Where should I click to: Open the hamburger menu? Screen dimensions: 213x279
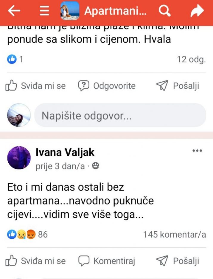coord(44,11)
